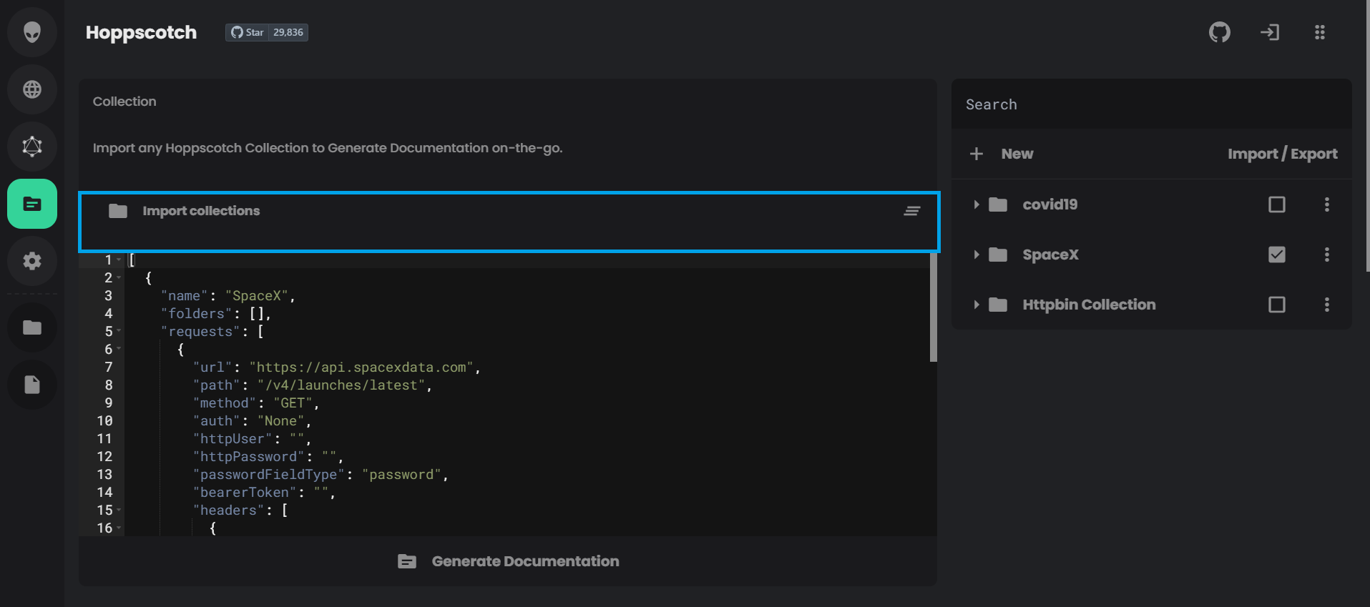Fold code at line 6 gutter arrow
Image resolution: width=1370 pixels, height=607 pixels.
point(119,349)
